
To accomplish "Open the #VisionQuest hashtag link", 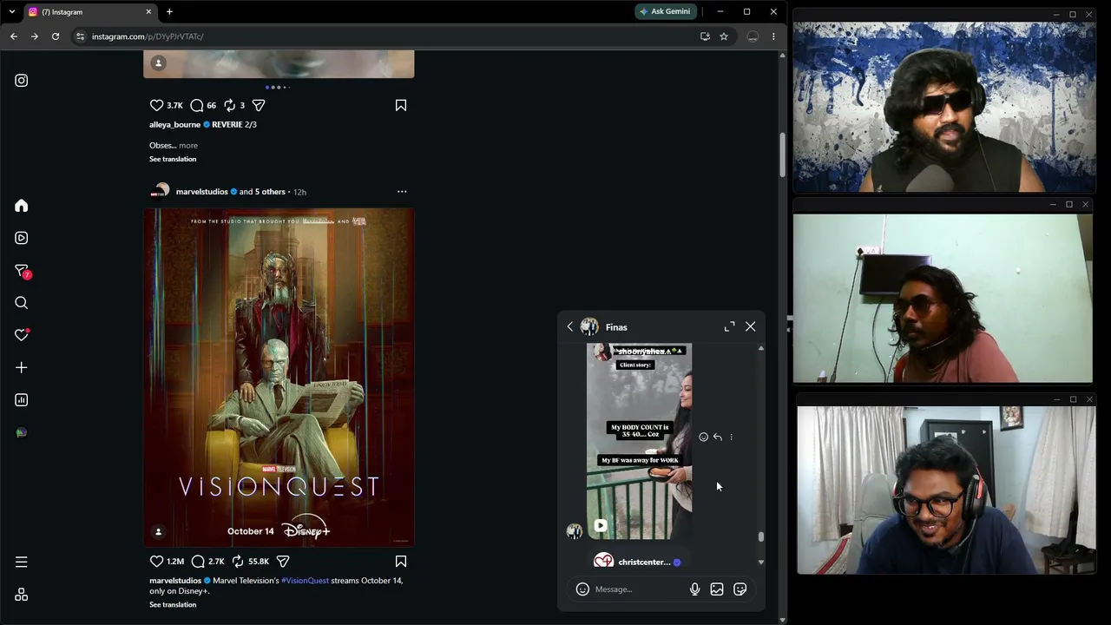I will click(305, 581).
